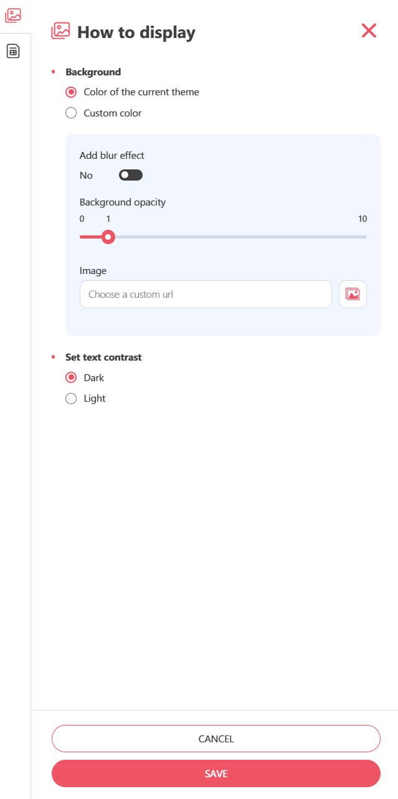Click the 'Background' section heading

pyautogui.click(x=93, y=72)
